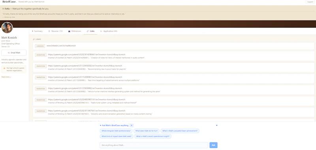The height and width of the screenshot is (150, 316).
Task: Select "Matt's recent operational insight?" suggestion
Action: (x=153, y=136)
